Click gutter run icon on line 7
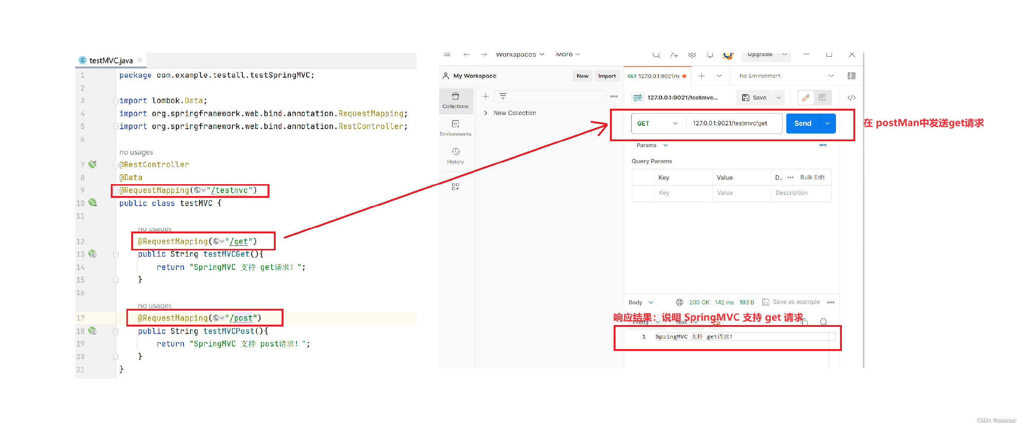This screenshot has height=426, width=1022. [92, 164]
